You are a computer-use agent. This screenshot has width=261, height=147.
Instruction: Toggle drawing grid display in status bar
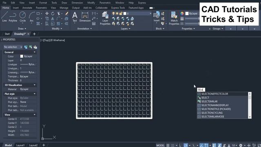click(x=168, y=145)
